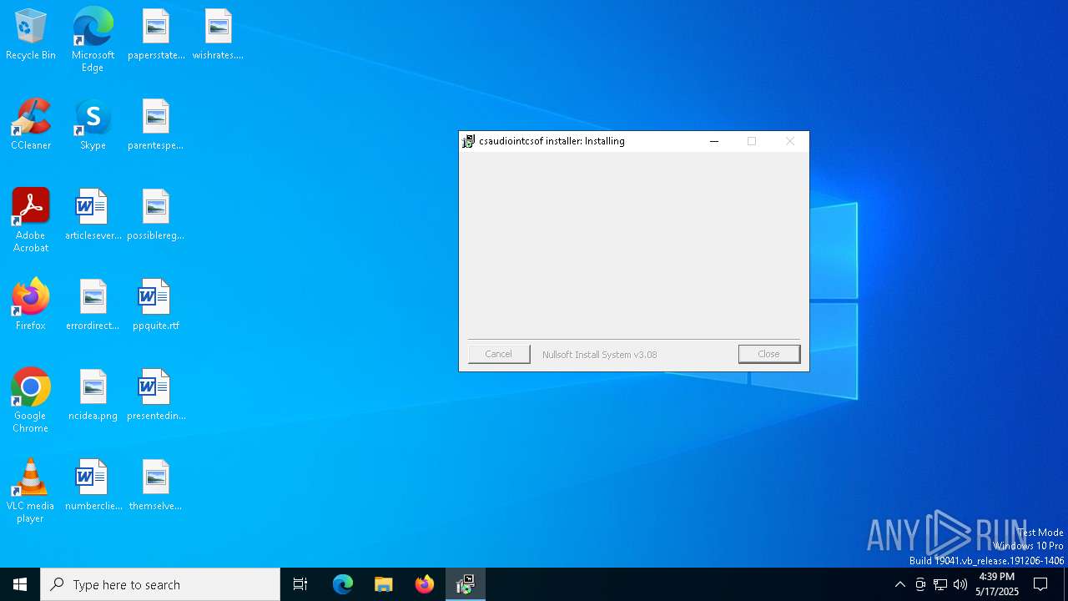Image resolution: width=1068 pixels, height=601 pixels.
Task: Select the ppquite.rtf document icon
Action: click(156, 306)
